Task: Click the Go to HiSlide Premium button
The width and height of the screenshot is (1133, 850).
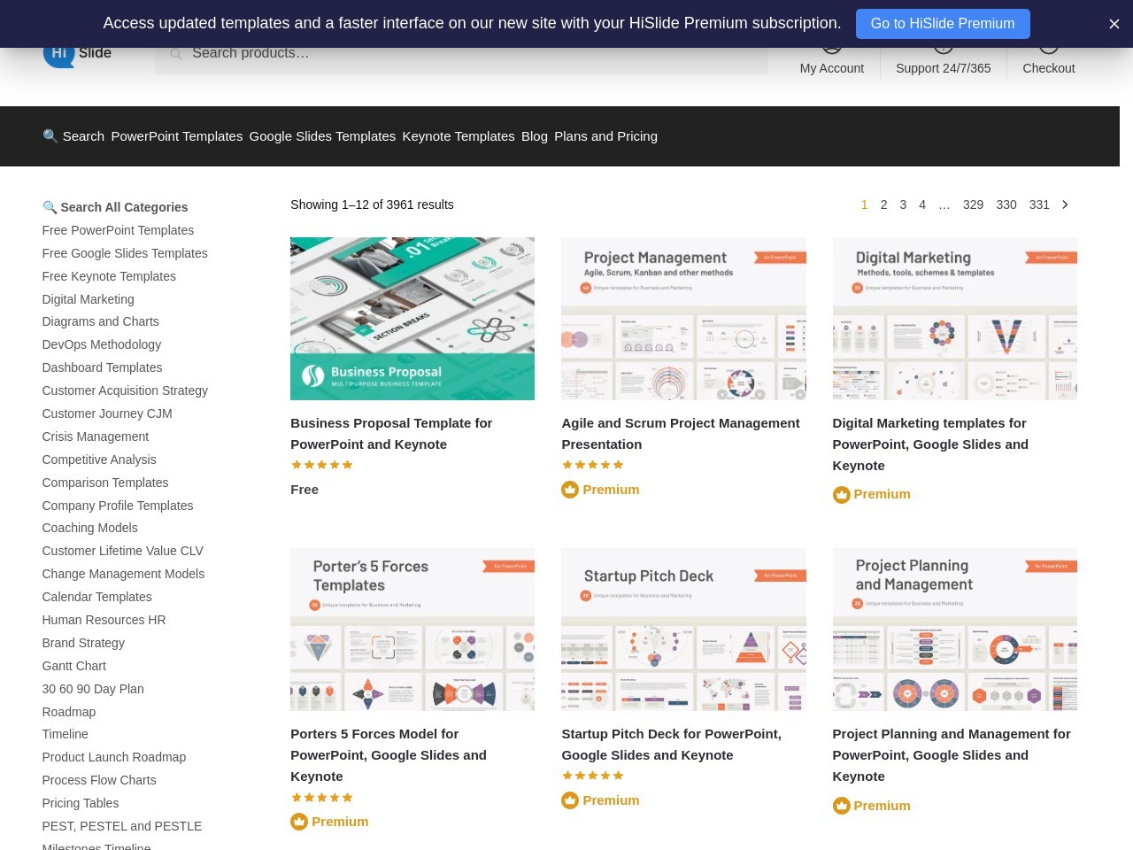Action: [942, 24]
